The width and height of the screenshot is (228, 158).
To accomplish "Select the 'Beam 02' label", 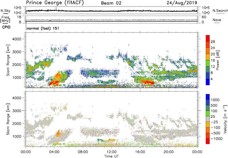I will click(x=111, y=3).
